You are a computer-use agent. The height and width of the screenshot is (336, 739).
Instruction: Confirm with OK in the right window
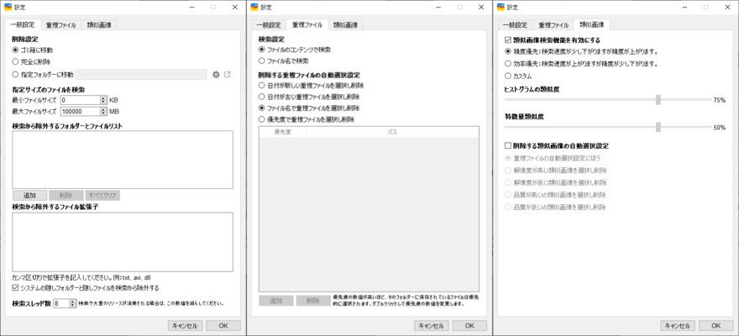(715, 326)
